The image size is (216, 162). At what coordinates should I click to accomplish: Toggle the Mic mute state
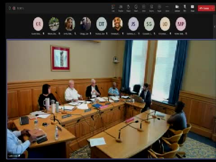[185, 8]
